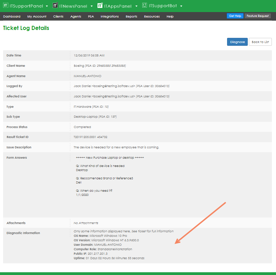This screenshot has height=275, width=276.
Task: Open the PSA menu
Action: click(x=91, y=17)
